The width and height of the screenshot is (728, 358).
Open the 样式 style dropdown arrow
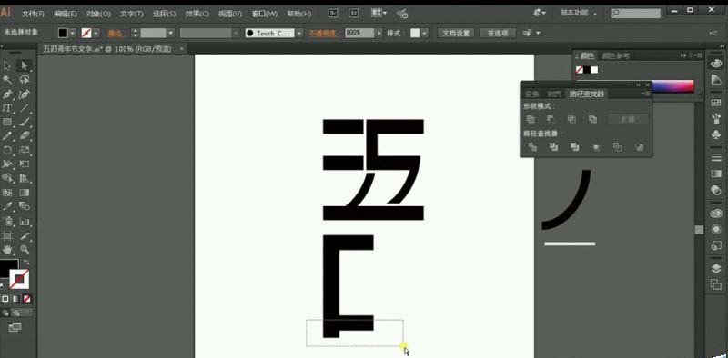coord(425,33)
